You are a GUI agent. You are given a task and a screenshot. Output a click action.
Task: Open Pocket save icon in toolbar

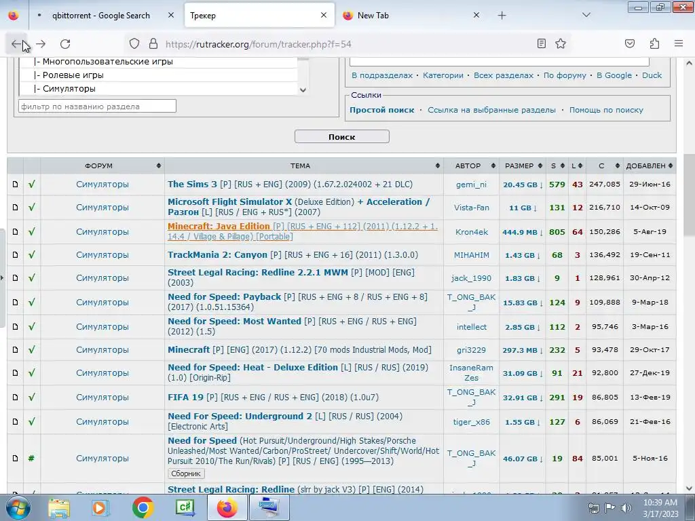pyautogui.click(x=629, y=43)
